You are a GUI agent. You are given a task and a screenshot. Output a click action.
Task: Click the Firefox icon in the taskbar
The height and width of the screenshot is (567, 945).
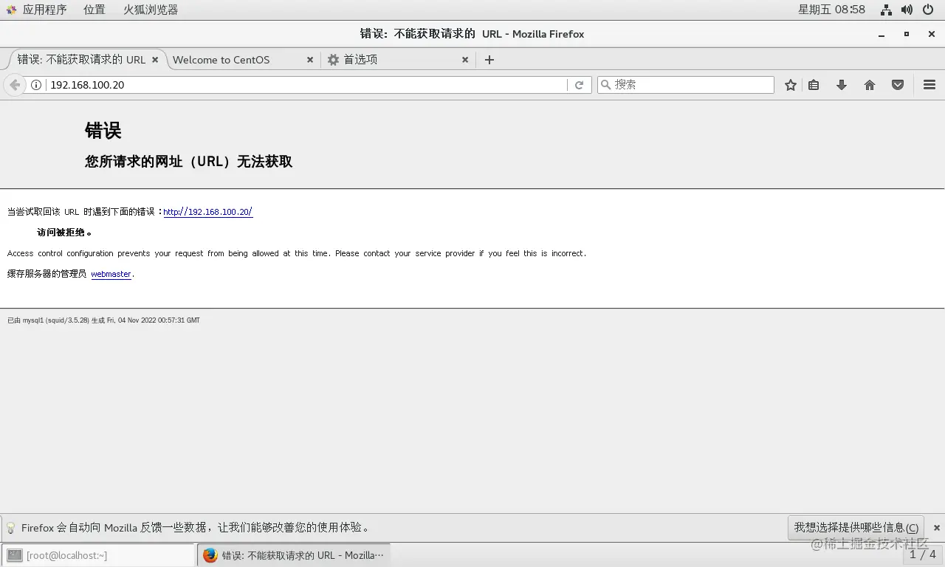(x=210, y=555)
